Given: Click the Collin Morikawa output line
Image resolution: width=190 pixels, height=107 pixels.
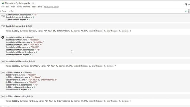Looking at the screenshot, I should [x=68, y=101].
